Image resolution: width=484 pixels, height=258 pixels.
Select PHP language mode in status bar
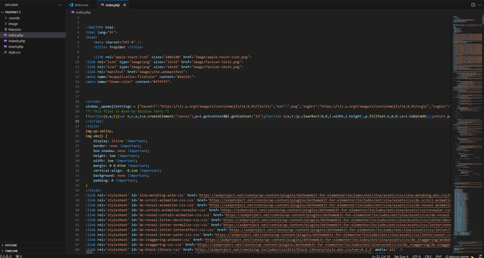(439, 256)
